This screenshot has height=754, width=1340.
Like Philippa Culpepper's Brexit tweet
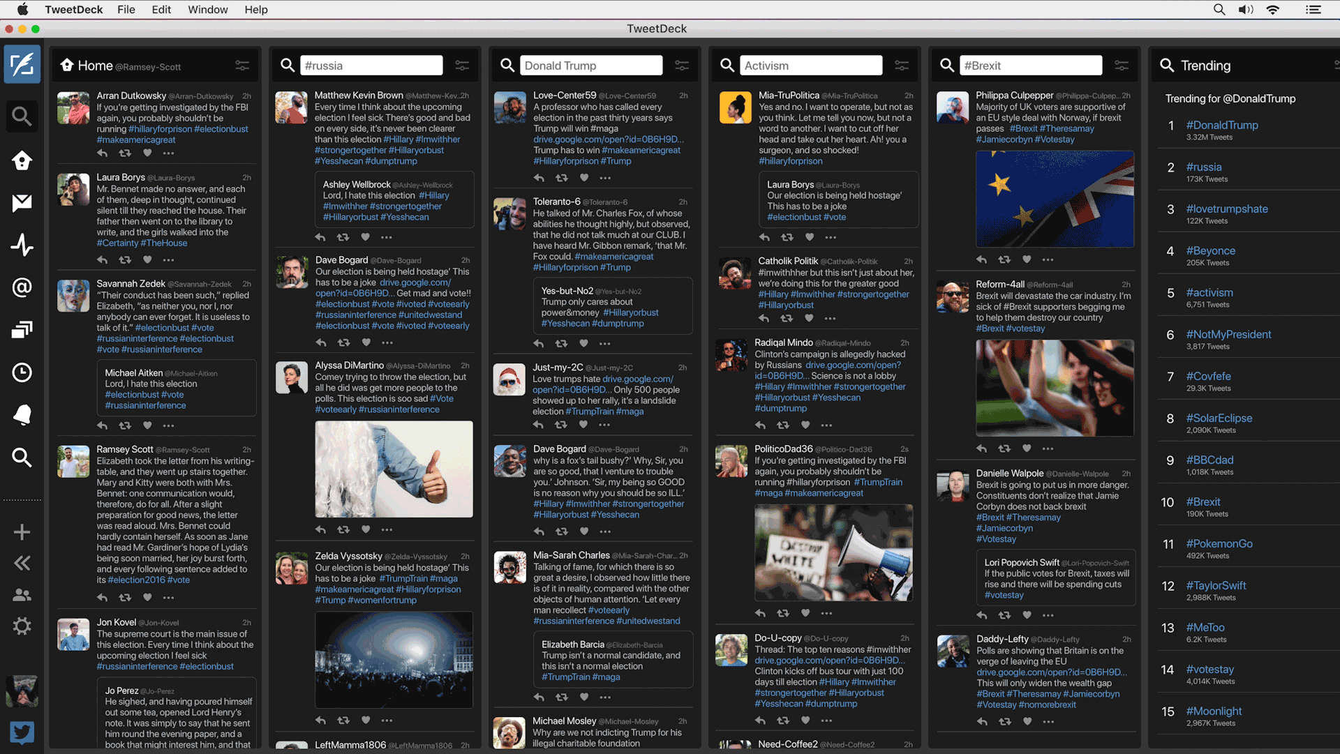click(1027, 259)
